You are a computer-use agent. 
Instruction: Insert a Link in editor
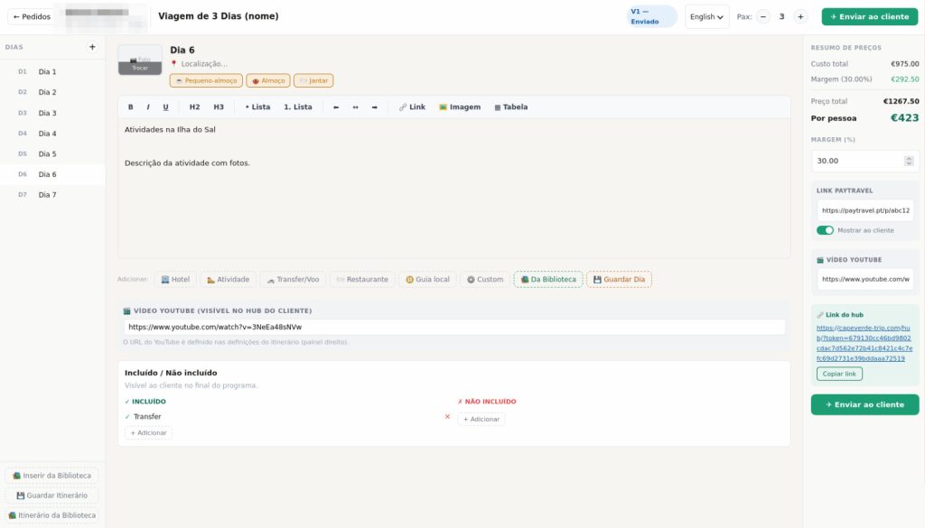(412, 107)
